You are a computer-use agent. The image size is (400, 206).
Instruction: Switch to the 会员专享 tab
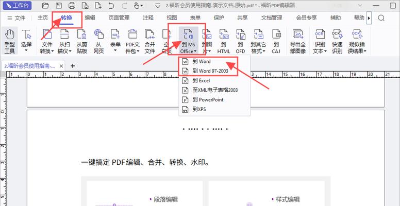coord(306,18)
